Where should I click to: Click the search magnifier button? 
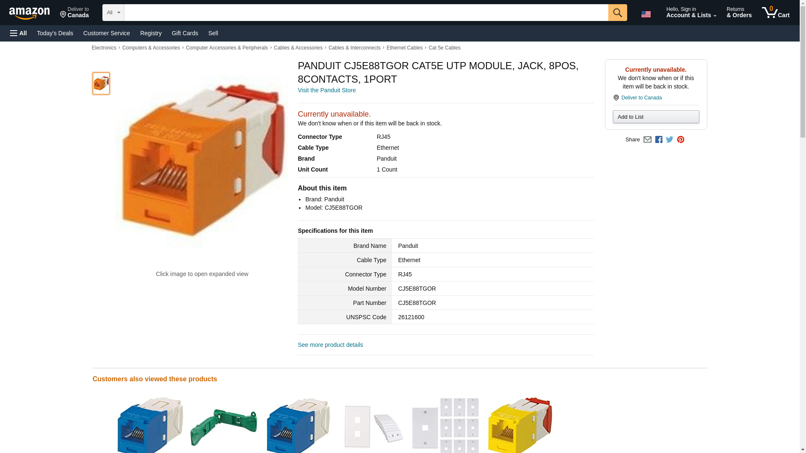pos(617,13)
